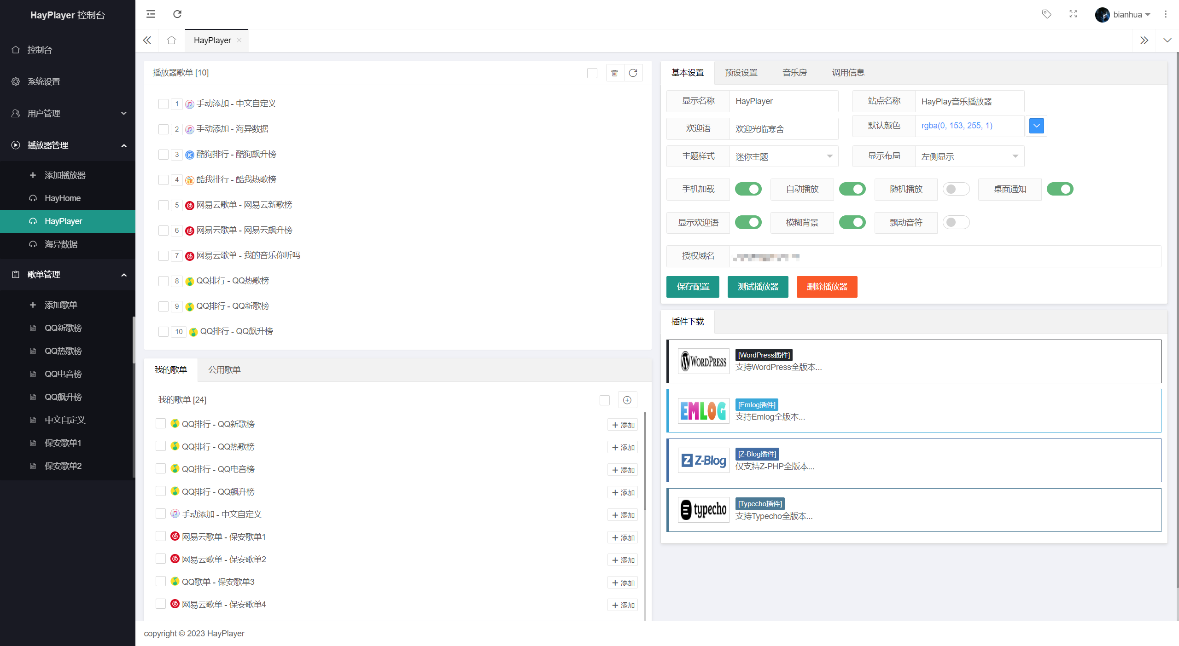Check the box for 酷狗排行 - 酷狗飙升榜
This screenshot has width=1179, height=646.
163,155
